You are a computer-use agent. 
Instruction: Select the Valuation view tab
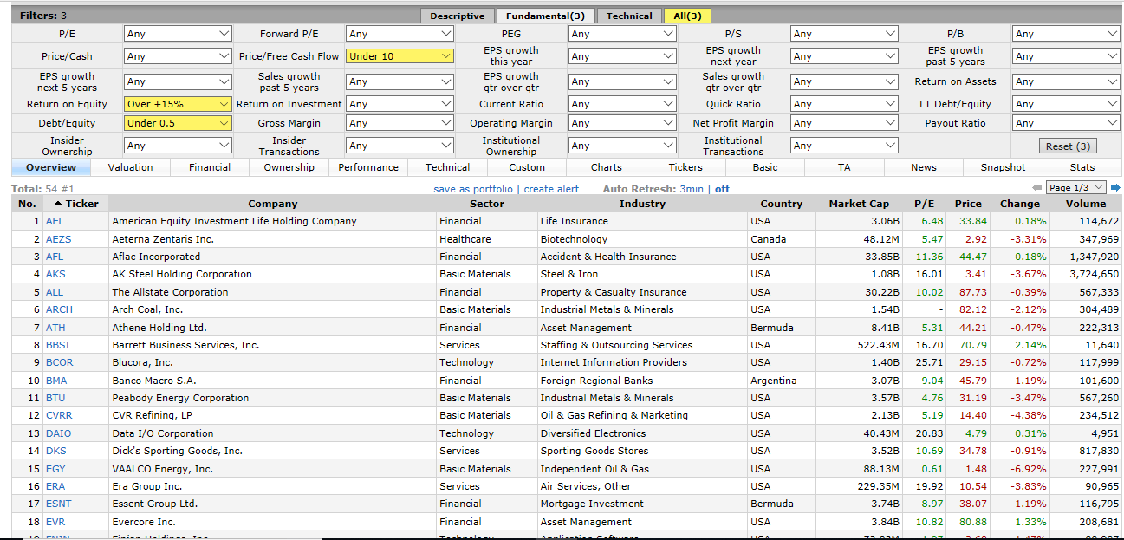point(130,167)
